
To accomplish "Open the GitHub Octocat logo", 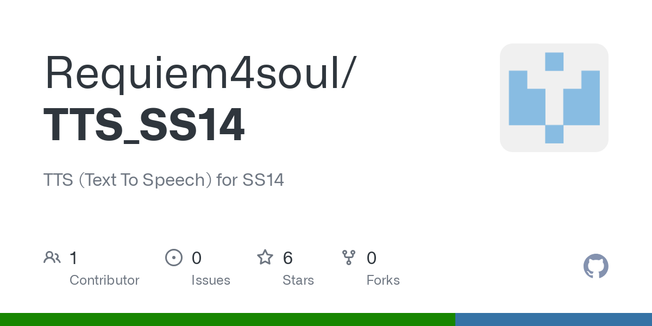I will click(x=595, y=266).
